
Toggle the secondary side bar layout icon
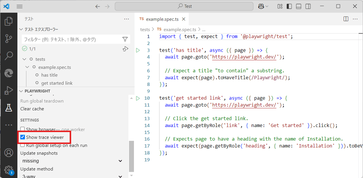click(308, 6)
